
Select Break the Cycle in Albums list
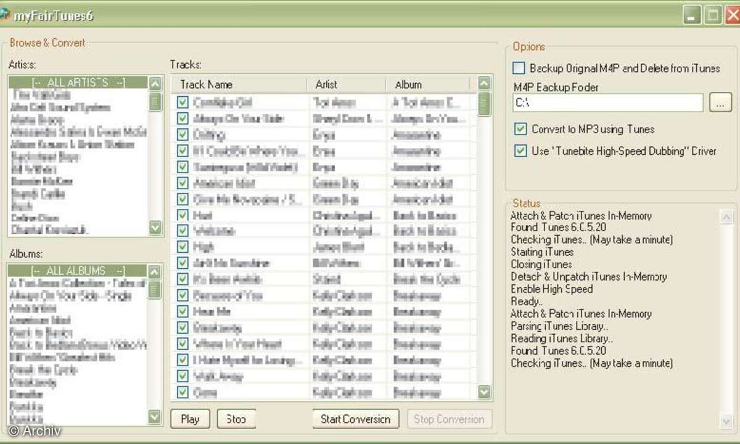click(x=43, y=369)
